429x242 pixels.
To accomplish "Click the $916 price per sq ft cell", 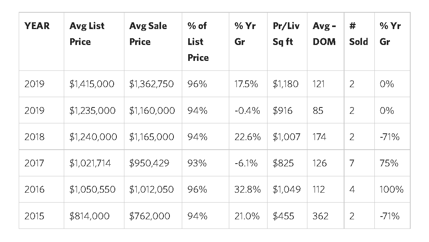I will tap(282, 110).
